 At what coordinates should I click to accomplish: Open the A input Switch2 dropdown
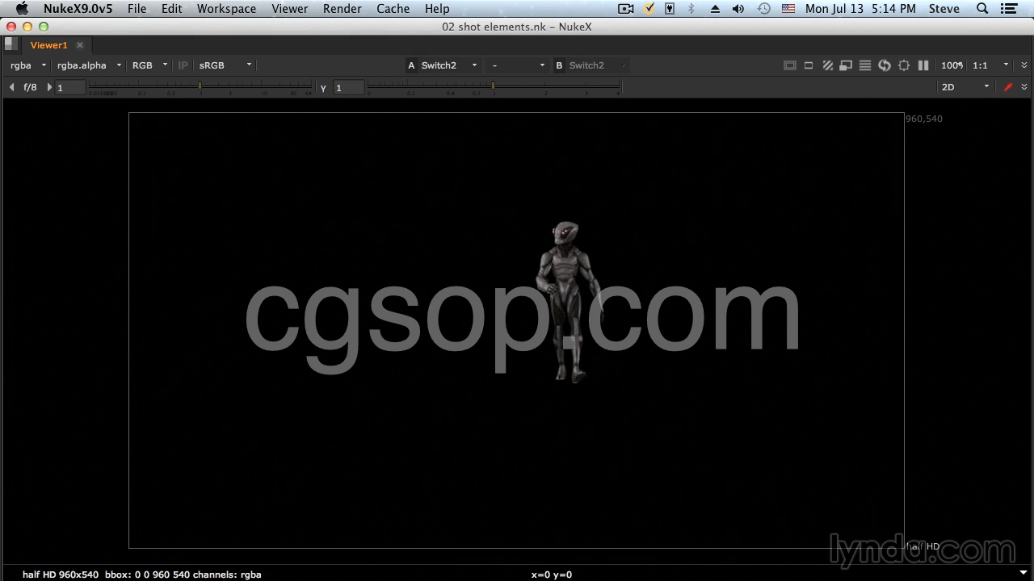[449, 65]
